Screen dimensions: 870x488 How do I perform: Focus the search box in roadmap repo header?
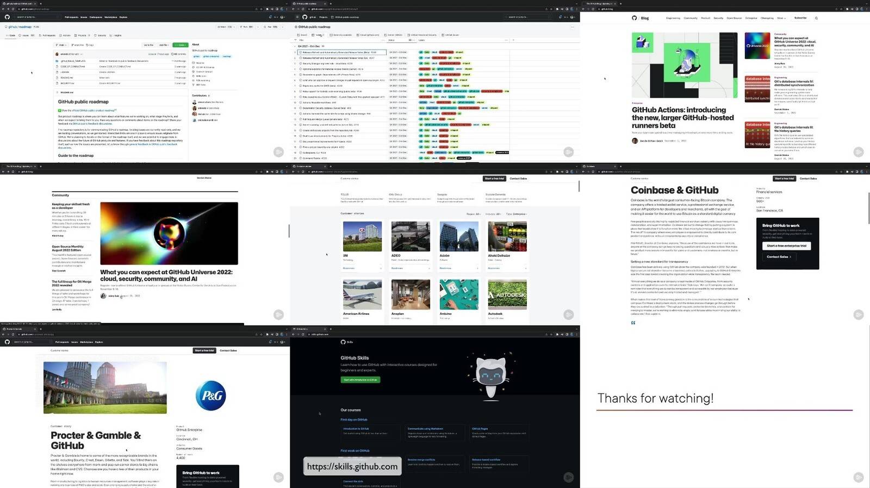tap(37, 17)
